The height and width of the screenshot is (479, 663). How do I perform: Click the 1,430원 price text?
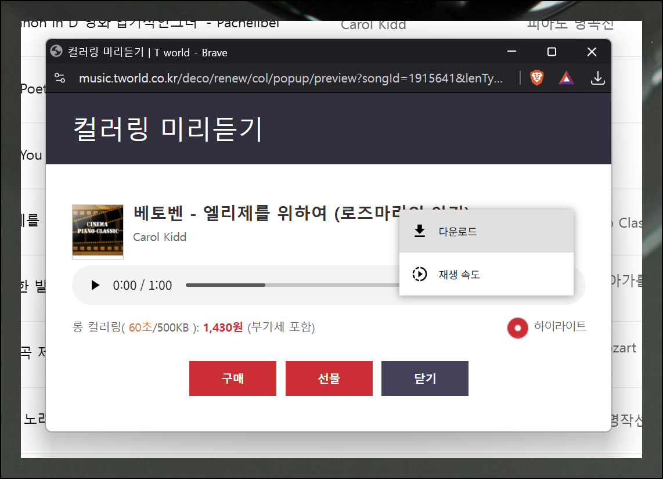[223, 327]
